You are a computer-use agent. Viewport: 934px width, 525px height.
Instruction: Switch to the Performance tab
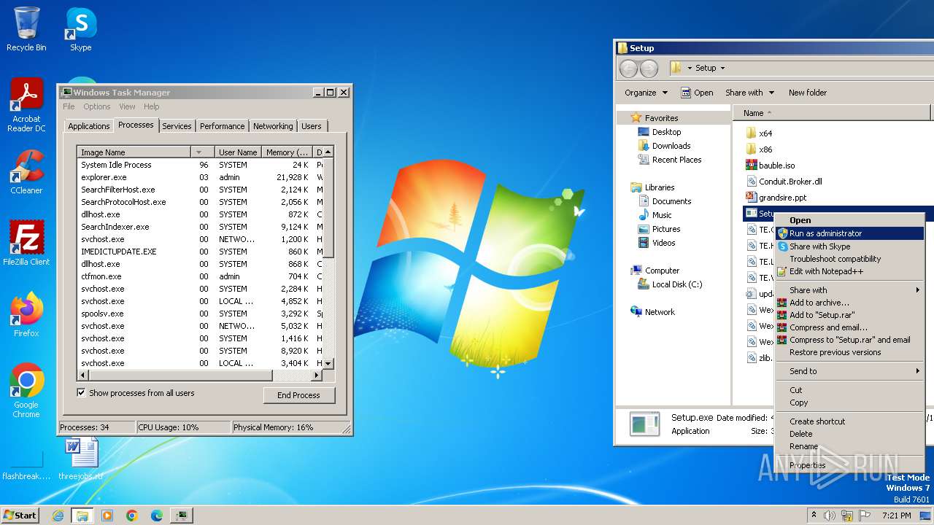click(223, 126)
